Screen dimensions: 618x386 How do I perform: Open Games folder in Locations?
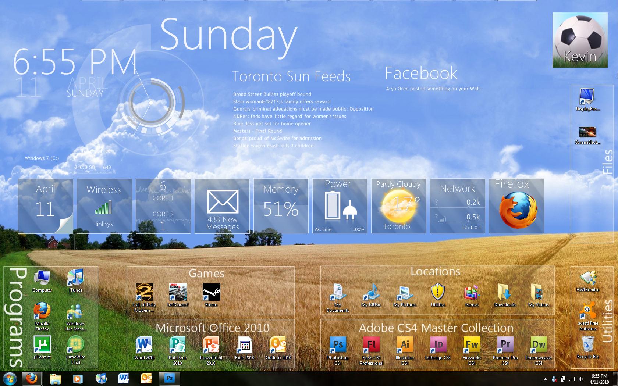click(x=472, y=295)
